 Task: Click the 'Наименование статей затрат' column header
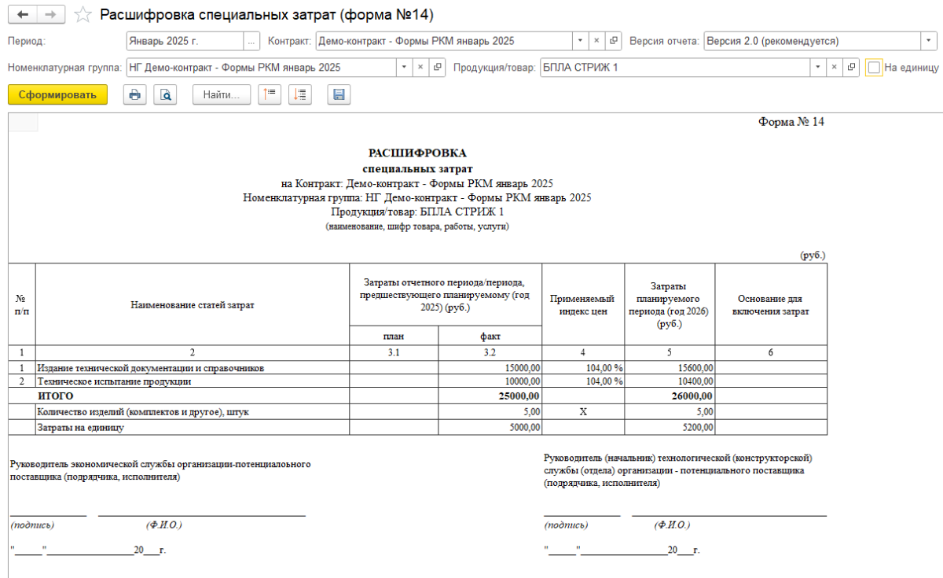193,305
